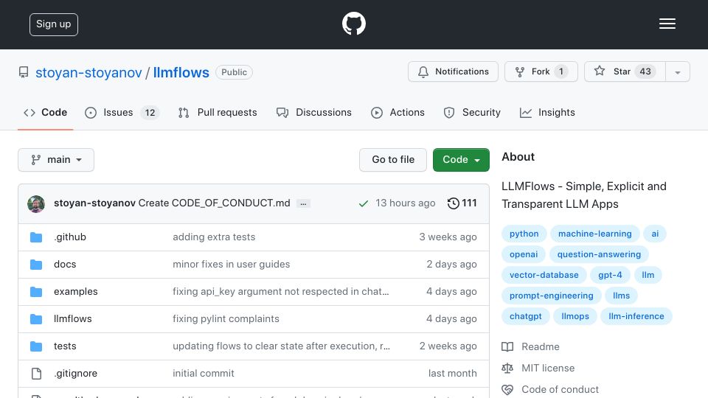
Task: Open the stoyan-stoyanov owner link
Action: [88, 73]
